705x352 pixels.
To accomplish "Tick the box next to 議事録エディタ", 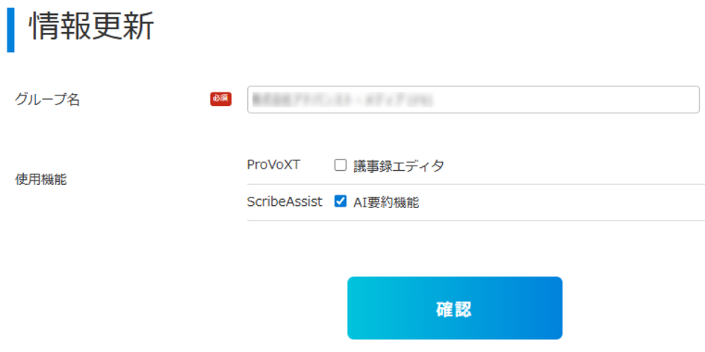I will [x=341, y=166].
